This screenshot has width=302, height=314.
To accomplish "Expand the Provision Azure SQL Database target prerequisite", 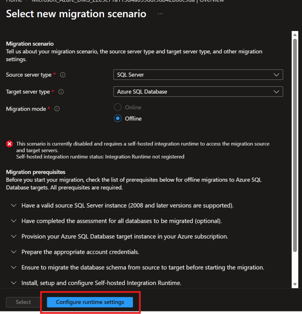I will coord(14,236).
